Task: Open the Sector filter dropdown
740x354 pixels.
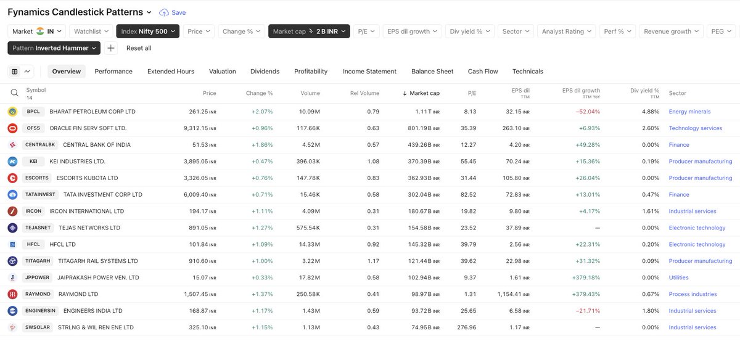Action: pos(516,31)
